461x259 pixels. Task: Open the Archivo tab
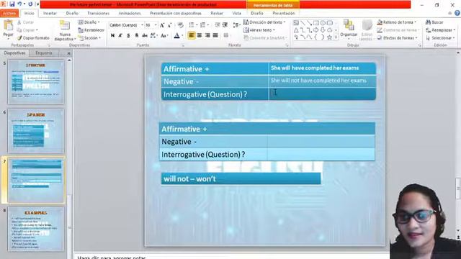click(x=9, y=13)
